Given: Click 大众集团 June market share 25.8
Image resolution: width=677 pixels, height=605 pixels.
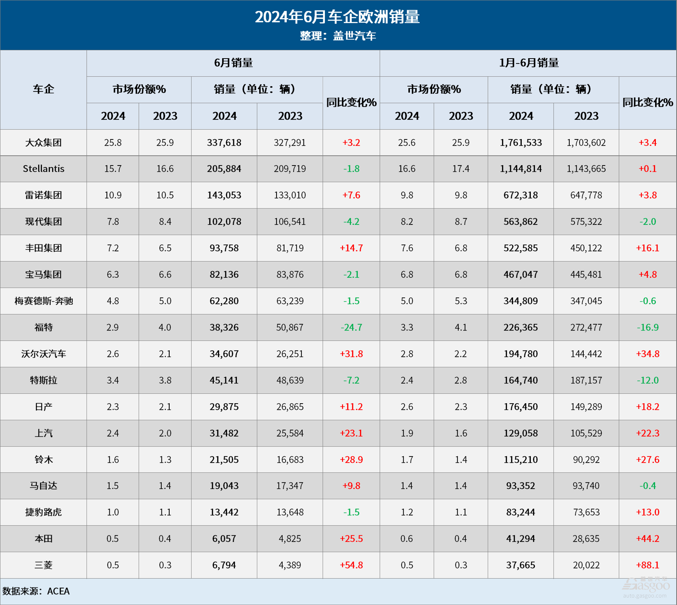Looking at the screenshot, I should tap(113, 143).
